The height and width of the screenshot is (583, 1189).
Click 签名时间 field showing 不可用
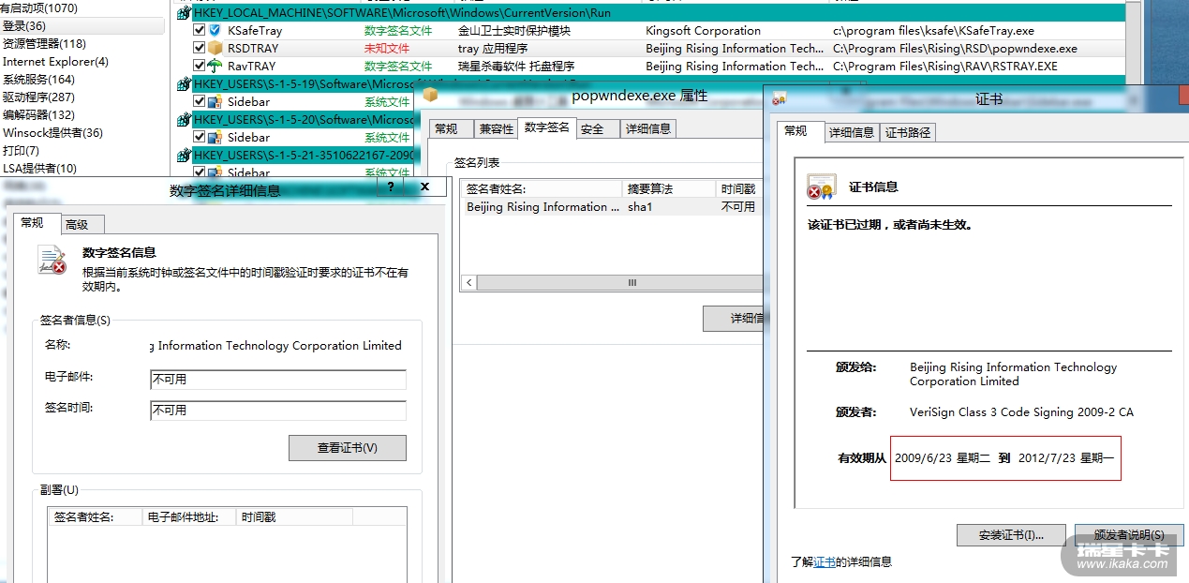point(278,411)
